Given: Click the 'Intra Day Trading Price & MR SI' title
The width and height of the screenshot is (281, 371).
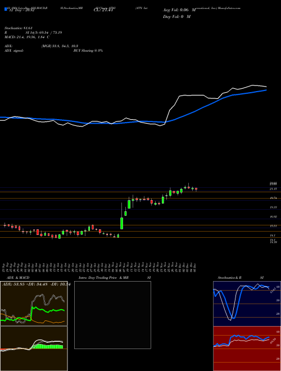Looking at the screenshot, I should tap(115, 278).
